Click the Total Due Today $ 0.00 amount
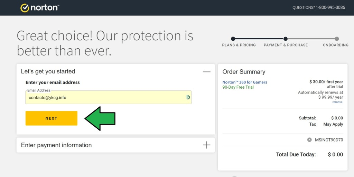The image size is (354, 177). tap(335, 155)
